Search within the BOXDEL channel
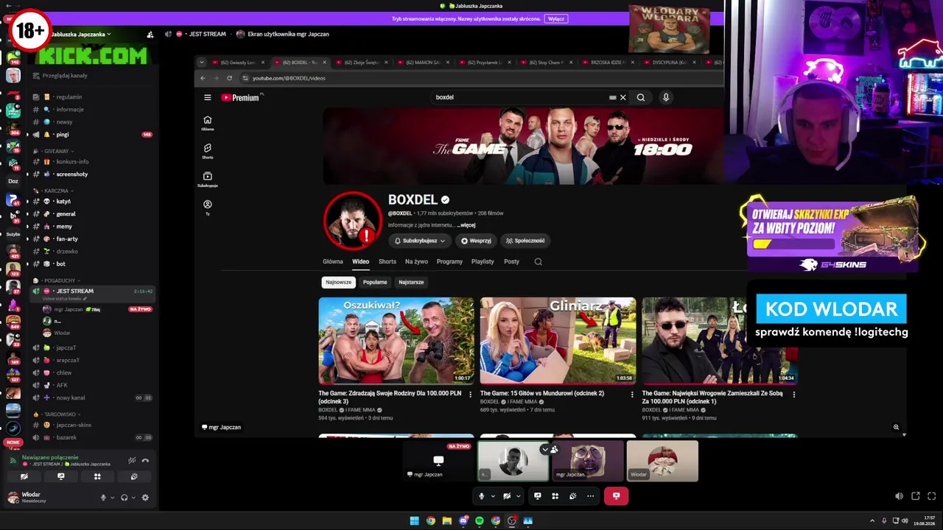Viewport: 943px width, 530px height. [x=539, y=261]
